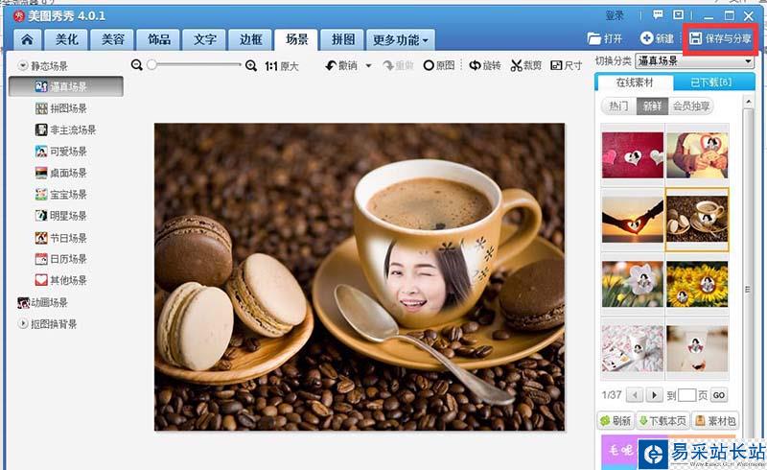Image resolution: width=767 pixels, height=470 pixels.
Task: Select the 会员独享 filter
Action: pos(690,106)
